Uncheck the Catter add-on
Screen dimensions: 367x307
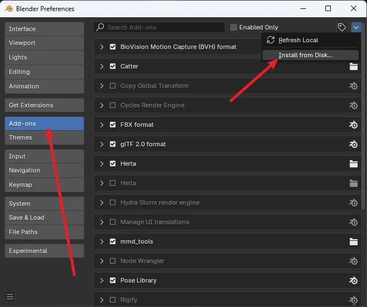(113, 66)
